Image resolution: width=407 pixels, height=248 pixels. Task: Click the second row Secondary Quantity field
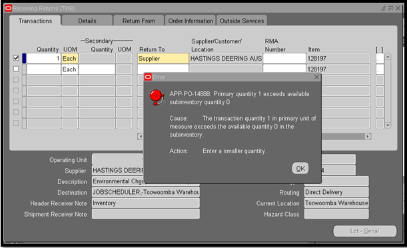pyautogui.click(x=97, y=69)
